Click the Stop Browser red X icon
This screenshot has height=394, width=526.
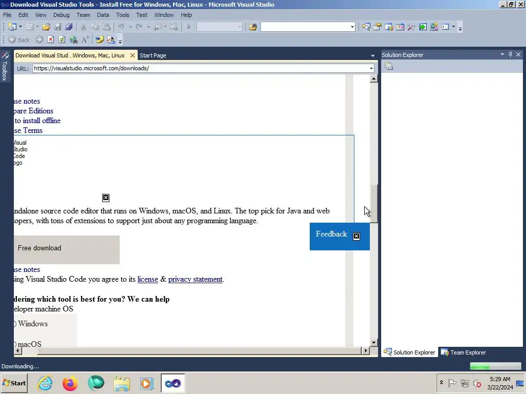point(51,40)
